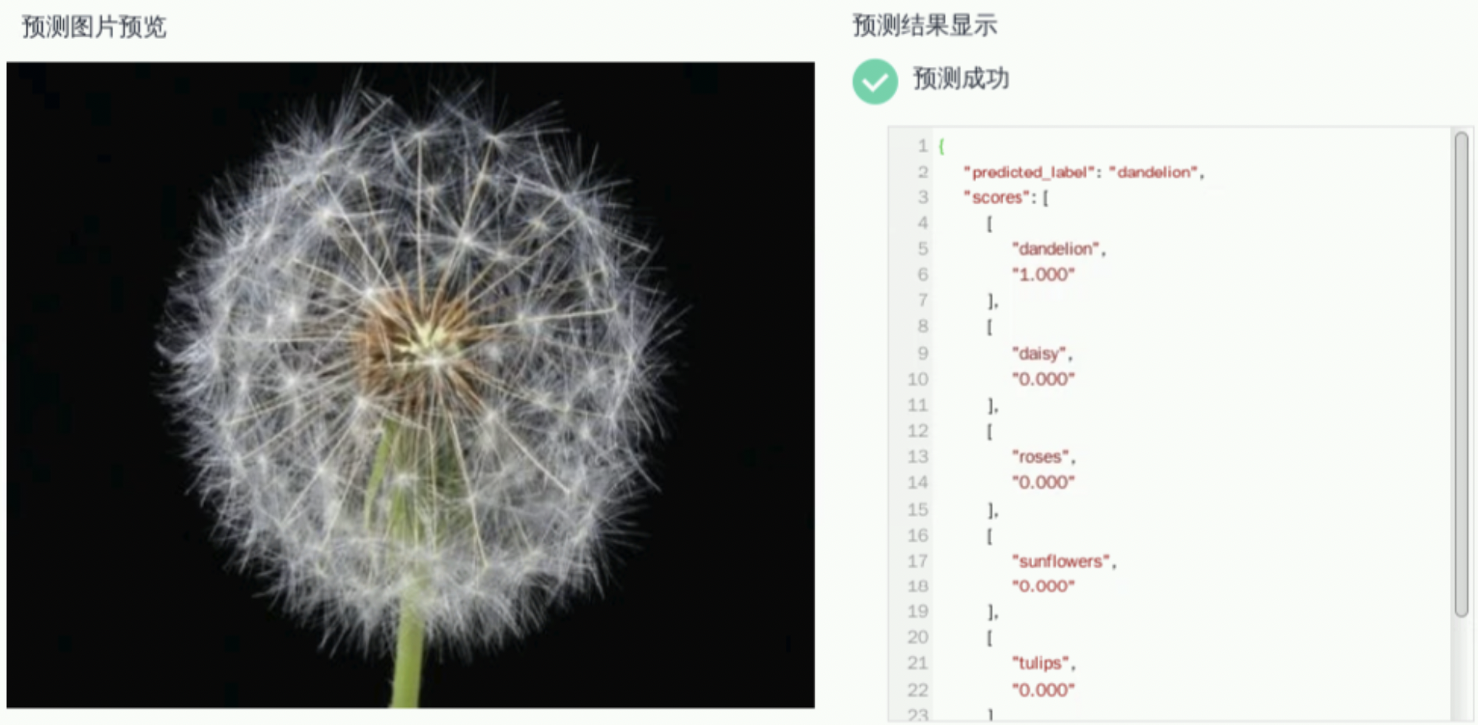Viewport: 1478px width, 725px height.
Task: Click the "roses" label on line 13
Action: pyautogui.click(x=1040, y=457)
